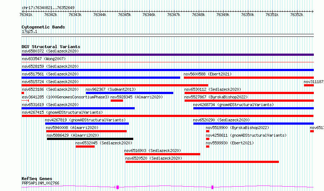
Task: Click nsv5599930 (Ebert2021) small red block
Action: [208, 147]
